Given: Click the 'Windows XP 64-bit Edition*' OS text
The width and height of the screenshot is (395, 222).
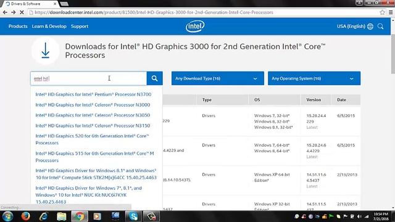Looking at the screenshot, I should 272,178.
